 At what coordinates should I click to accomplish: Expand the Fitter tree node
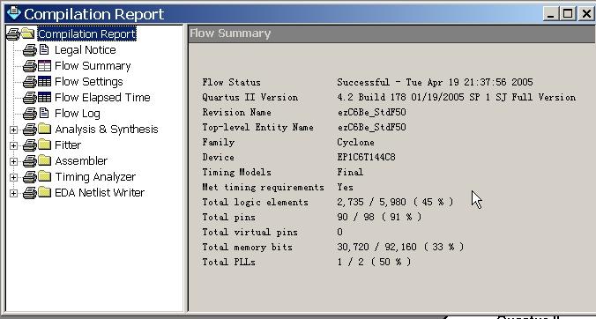coord(13,145)
